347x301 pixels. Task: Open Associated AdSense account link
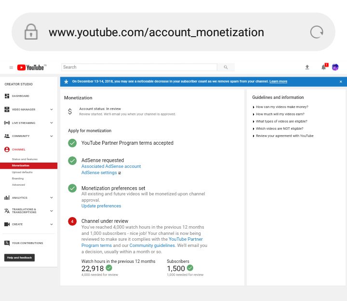111,166
